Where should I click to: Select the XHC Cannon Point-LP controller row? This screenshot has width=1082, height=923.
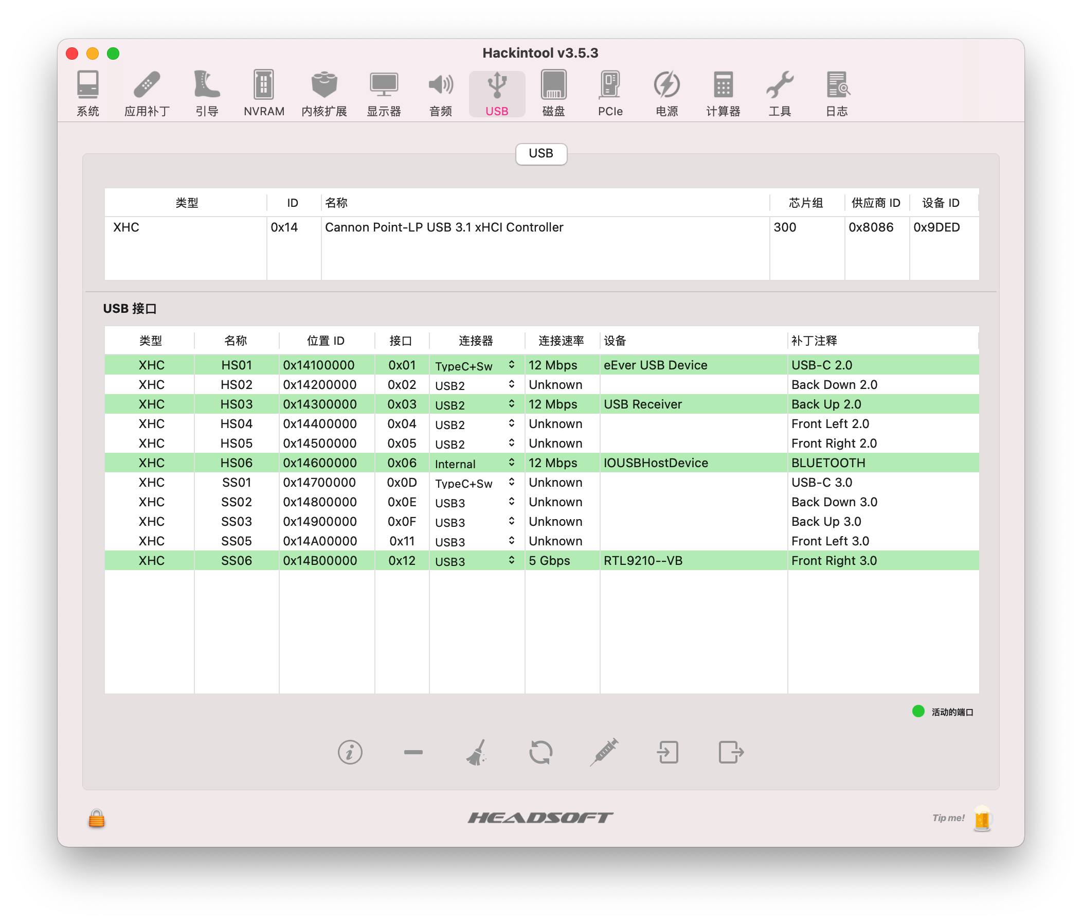tap(444, 227)
